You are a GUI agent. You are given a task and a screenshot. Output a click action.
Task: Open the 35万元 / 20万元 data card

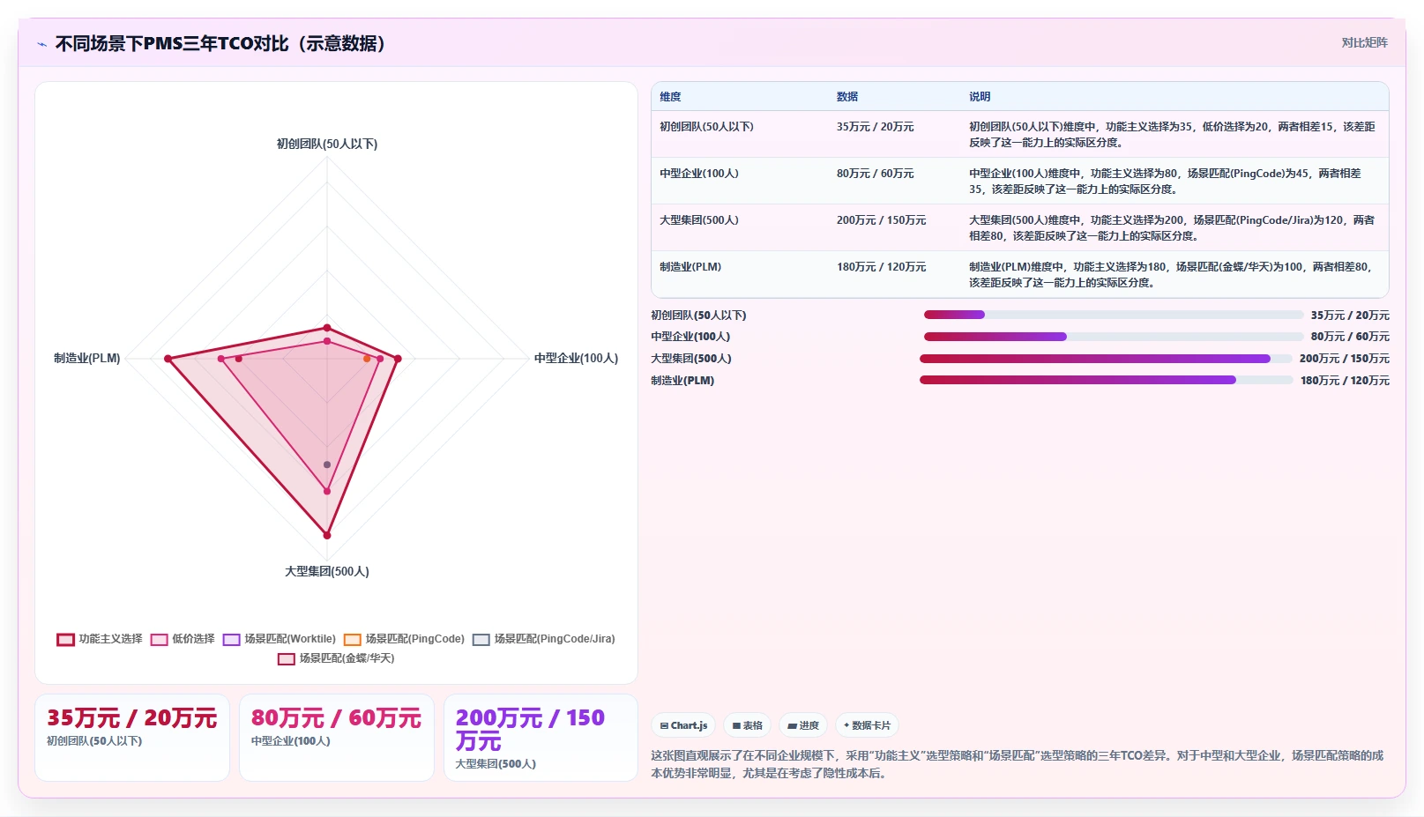132,738
